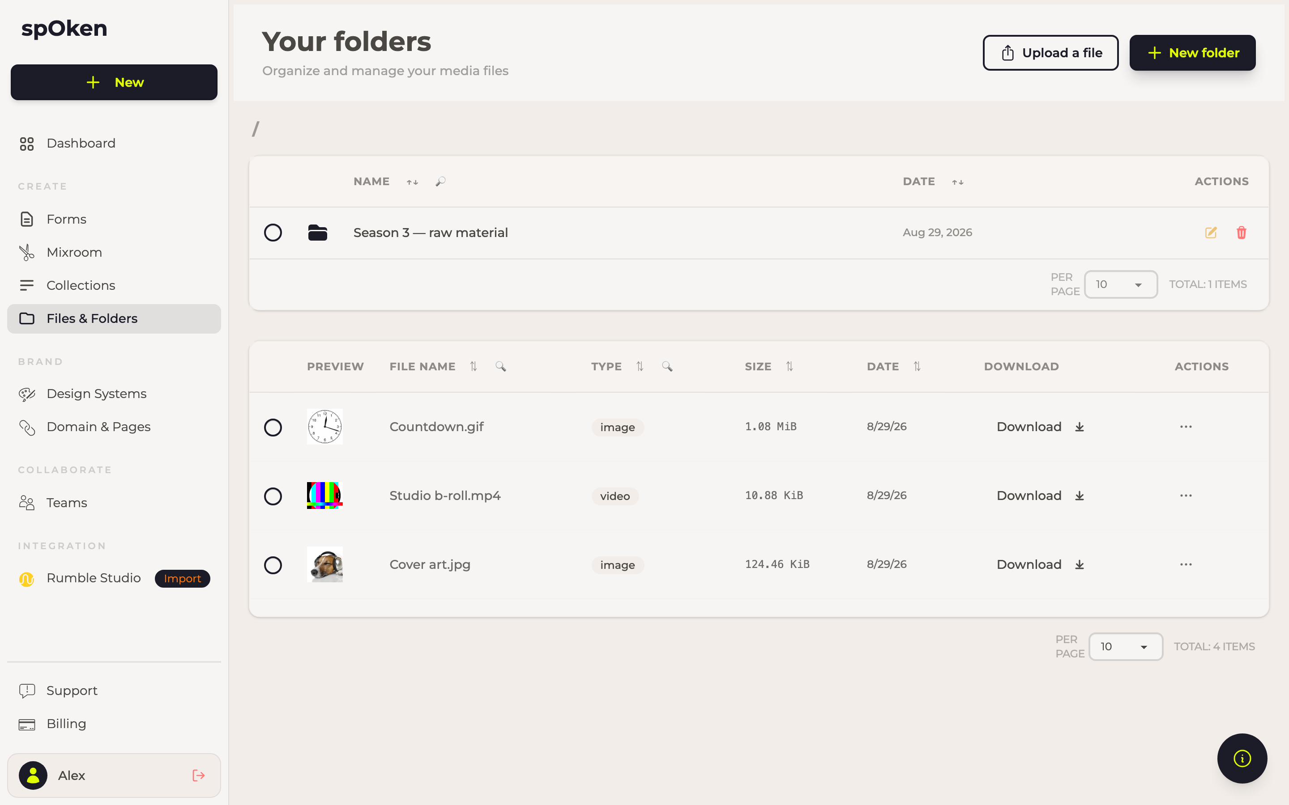
Task: Sort files by TYPE arrows
Action: pyautogui.click(x=640, y=366)
